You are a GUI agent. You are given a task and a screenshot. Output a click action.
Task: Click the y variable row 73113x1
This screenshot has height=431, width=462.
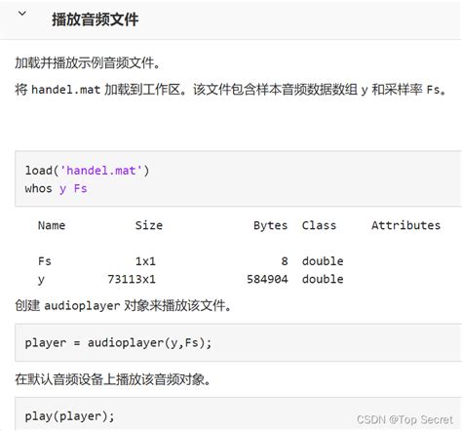click(191, 279)
